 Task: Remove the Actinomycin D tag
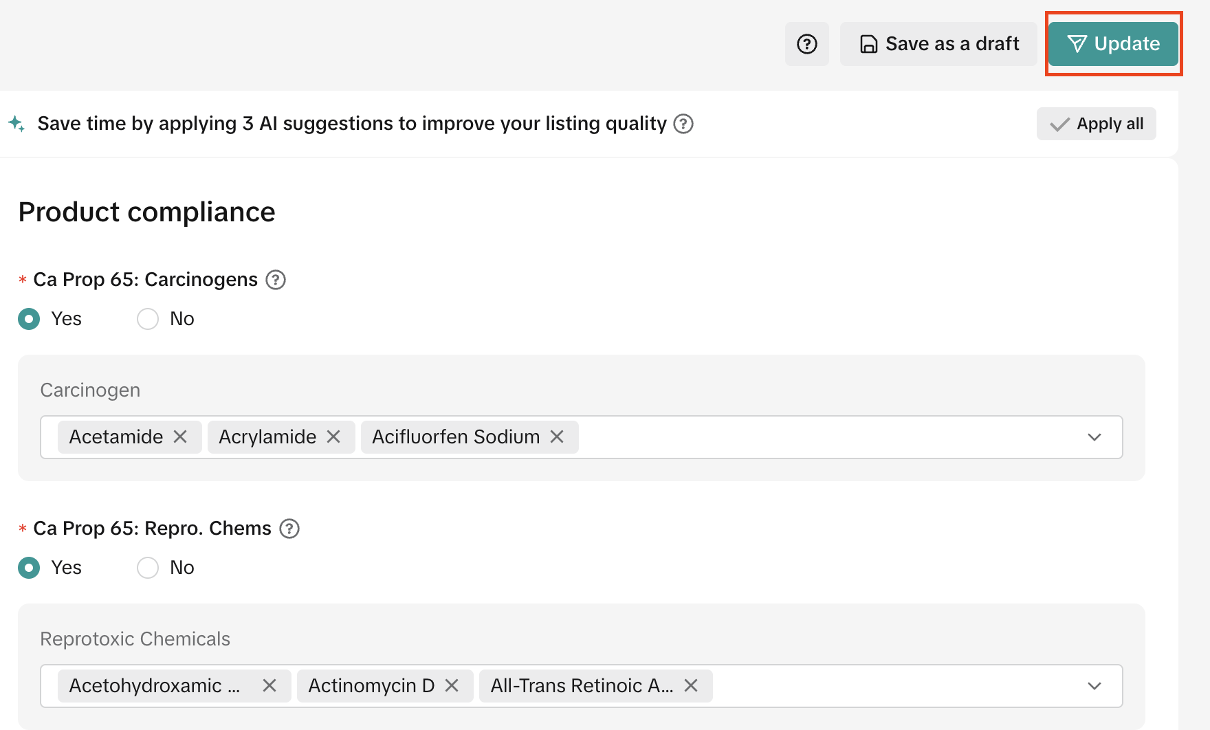pos(452,685)
